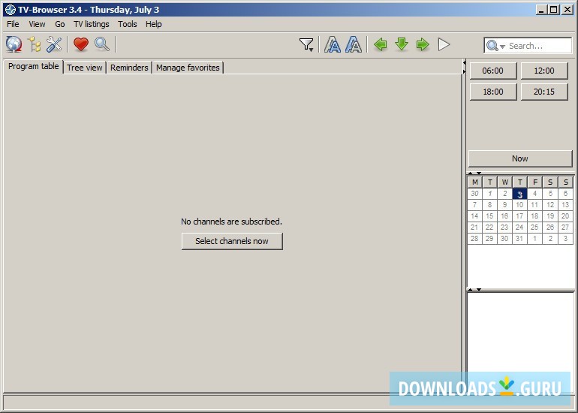Click the TV-Browser title bar app icon
The height and width of the screenshot is (413, 578).
(x=11, y=10)
